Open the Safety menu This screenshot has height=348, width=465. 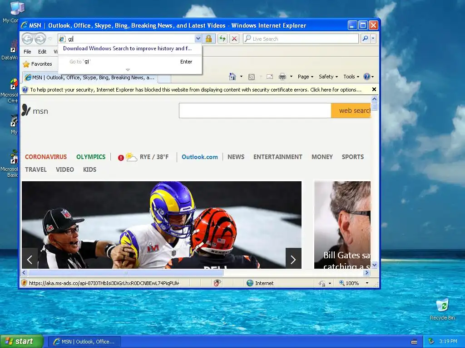click(x=328, y=77)
